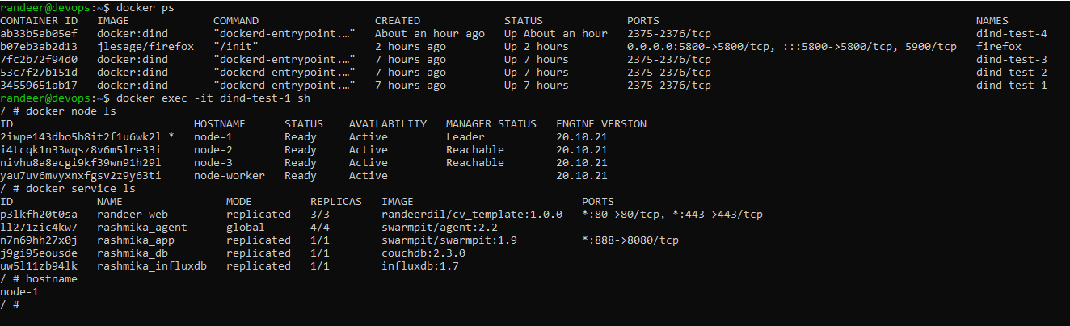Click service ID j9gi95eousde
The height and width of the screenshot is (326, 1070).
pos(39,253)
